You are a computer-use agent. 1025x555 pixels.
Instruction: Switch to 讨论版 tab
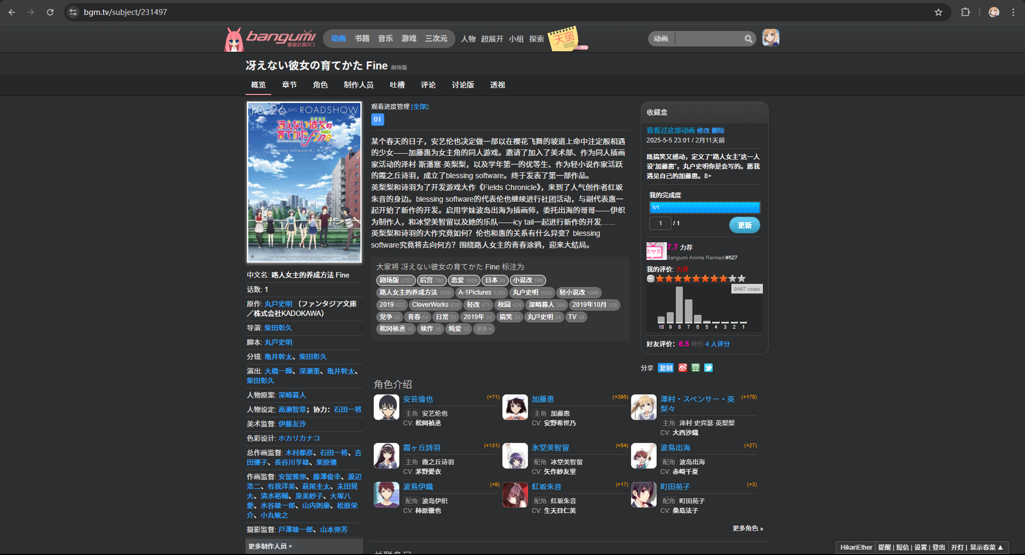(463, 85)
